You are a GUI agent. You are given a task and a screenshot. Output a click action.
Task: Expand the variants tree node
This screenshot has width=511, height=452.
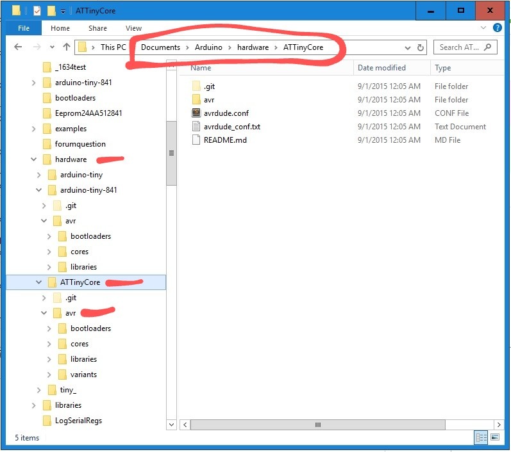(x=49, y=375)
